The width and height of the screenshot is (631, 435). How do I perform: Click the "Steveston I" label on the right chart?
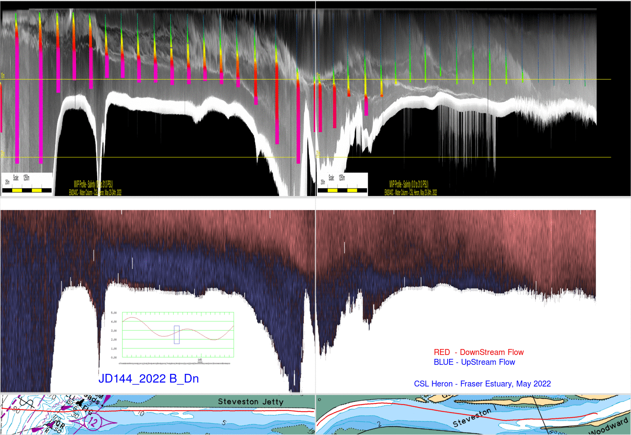point(475,416)
